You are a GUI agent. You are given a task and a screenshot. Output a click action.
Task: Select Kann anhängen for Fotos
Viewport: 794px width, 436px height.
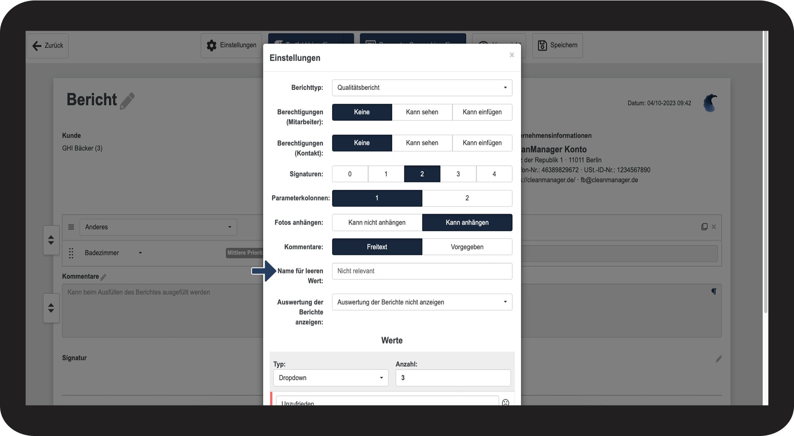click(x=467, y=223)
